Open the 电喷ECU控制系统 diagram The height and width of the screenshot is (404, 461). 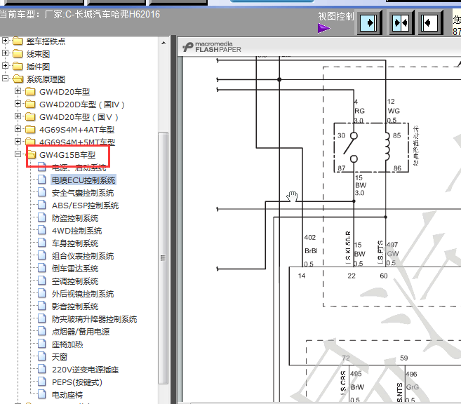(x=83, y=180)
